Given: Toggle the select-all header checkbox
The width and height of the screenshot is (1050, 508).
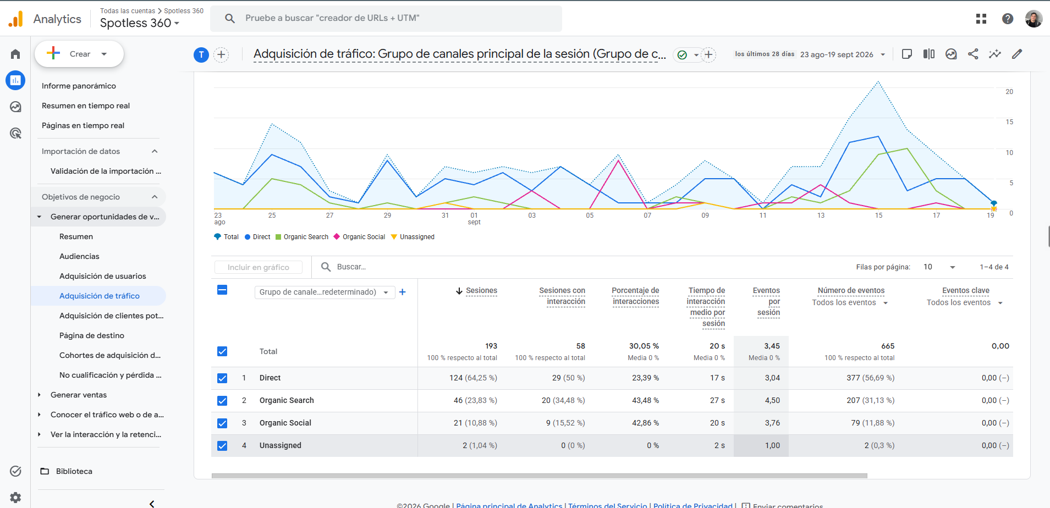Looking at the screenshot, I should pyautogui.click(x=222, y=290).
